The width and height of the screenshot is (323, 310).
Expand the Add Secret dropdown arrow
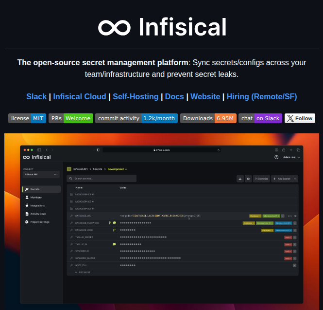[295, 179]
